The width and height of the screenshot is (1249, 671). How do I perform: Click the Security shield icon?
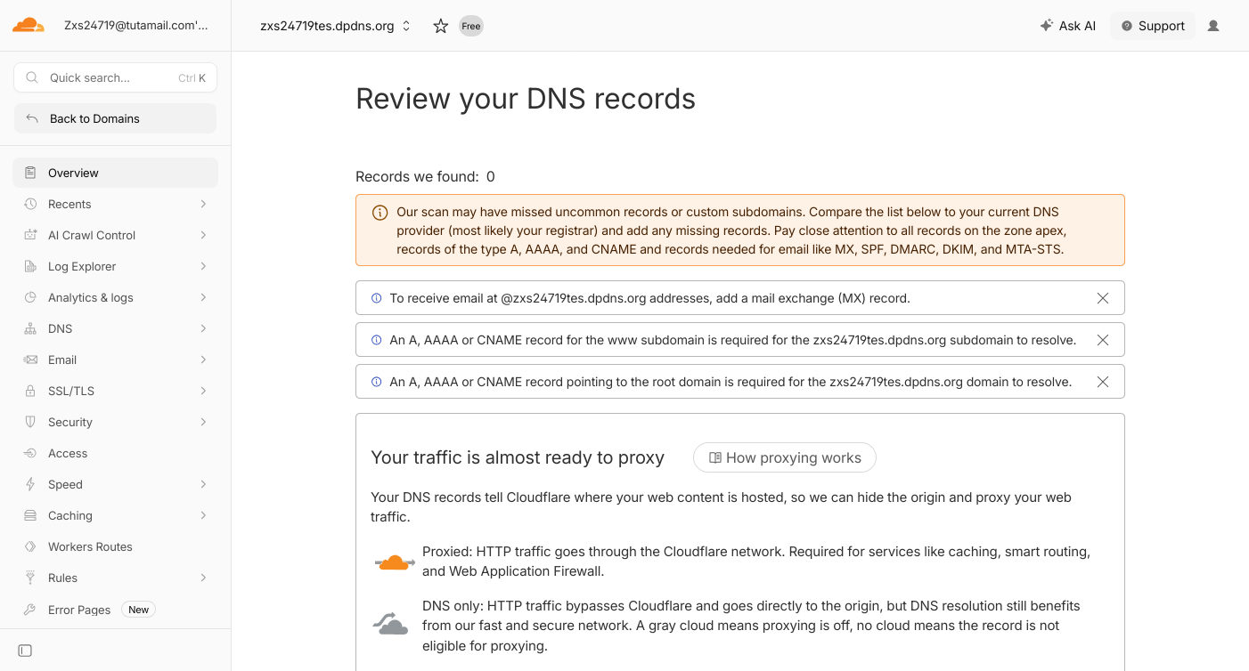pos(30,422)
